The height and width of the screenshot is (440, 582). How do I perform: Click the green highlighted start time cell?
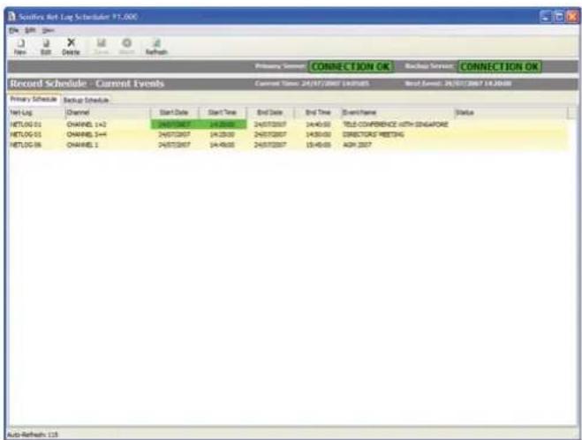click(x=223, y=125)
